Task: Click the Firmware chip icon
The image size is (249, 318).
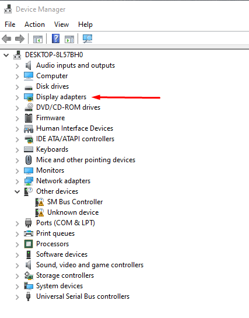Action: (x=29, y=118)
